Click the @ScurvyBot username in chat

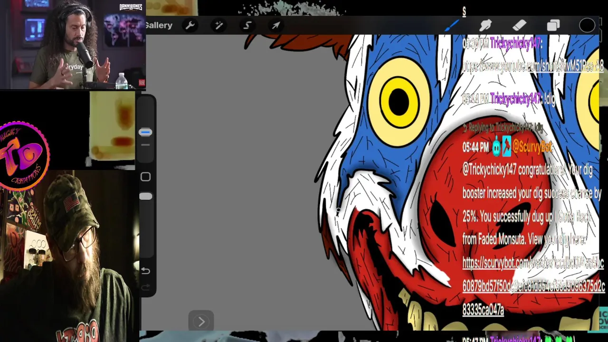tap(532, 147)
